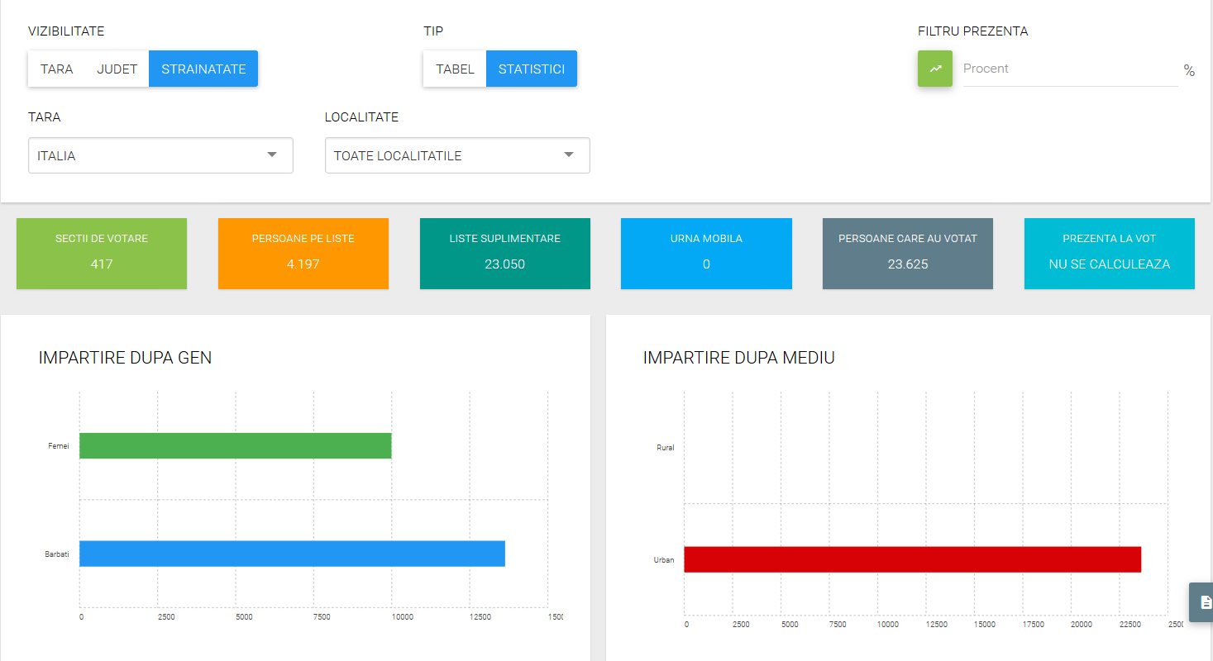Click the blue Barbati bar in chart
Screen dimensions: 1213x661
pyautogui.click(x=292, y=554)
